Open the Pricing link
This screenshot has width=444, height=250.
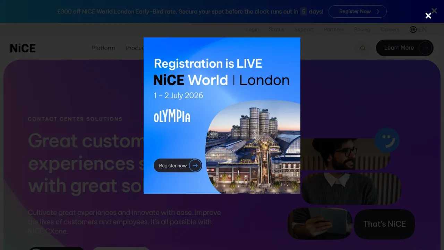362,30
